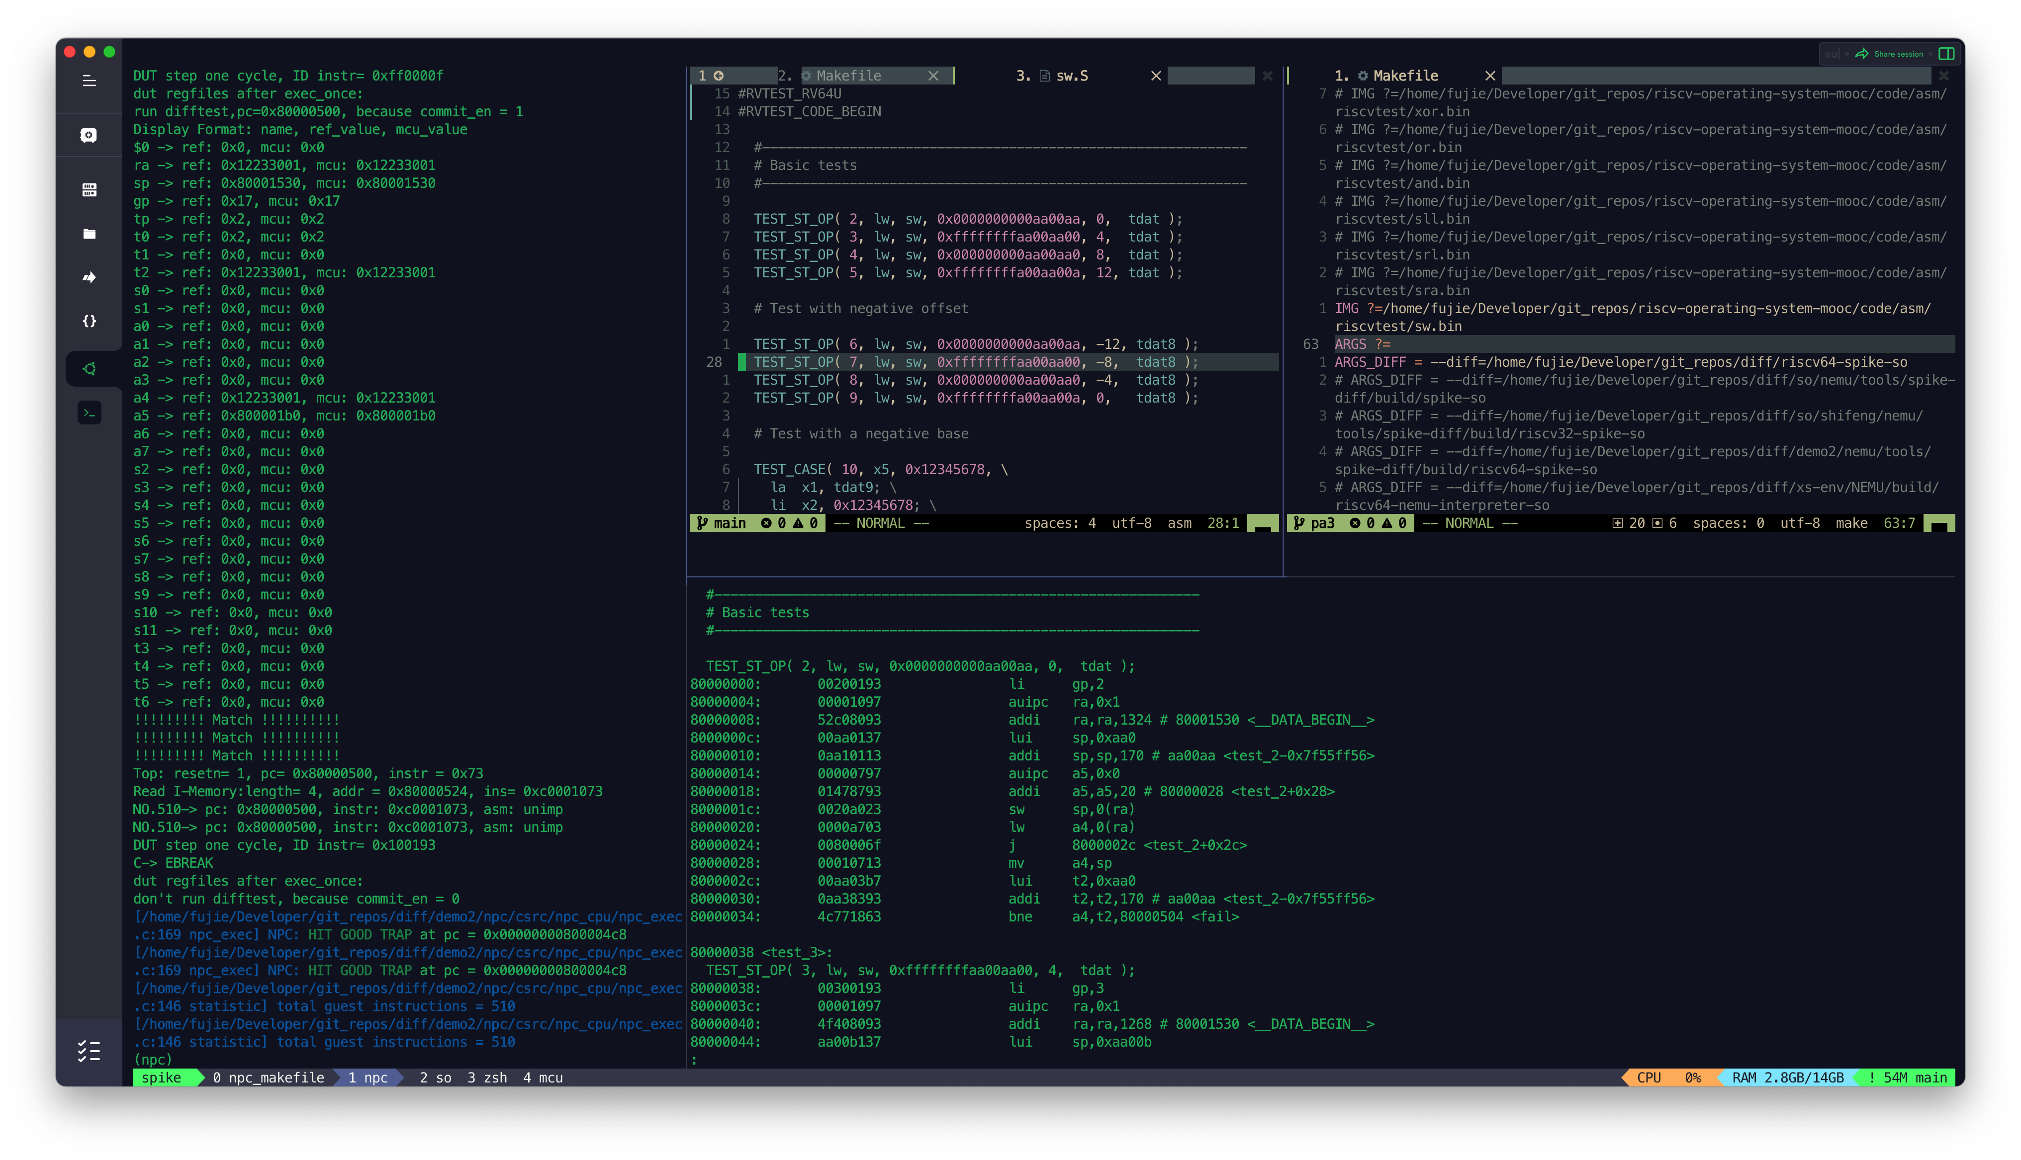Toggle the split view icon next to Share session
Screen dimensions: 2021x1160
click(1946, 54)
